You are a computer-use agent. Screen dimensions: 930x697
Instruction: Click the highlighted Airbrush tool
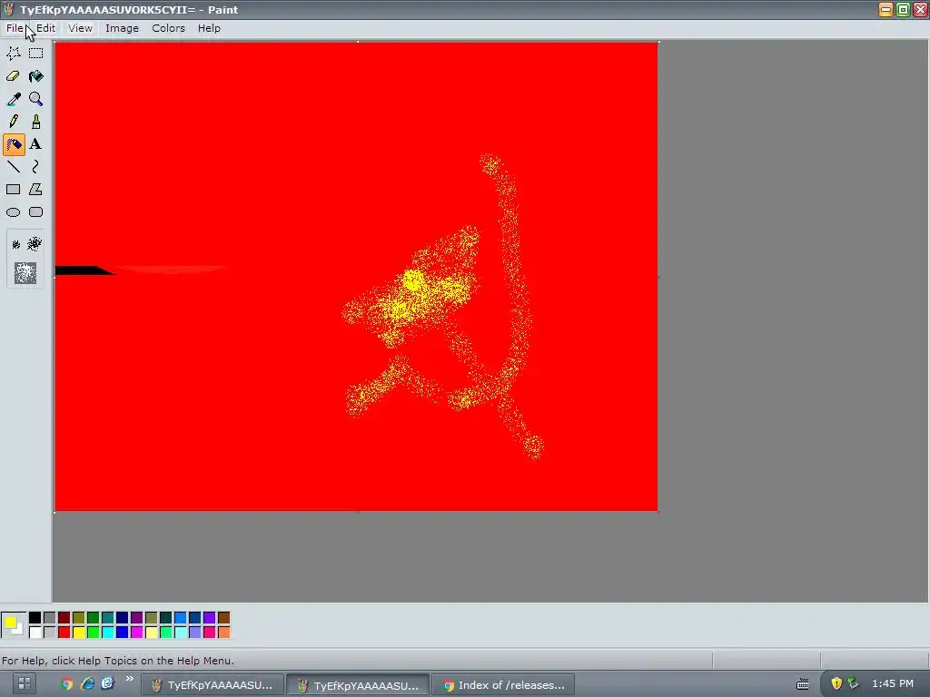click(x=13, y=144)
